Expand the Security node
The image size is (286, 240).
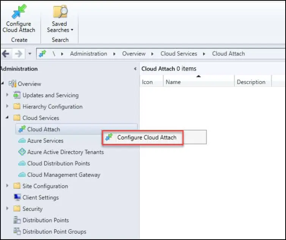(x=7, y=208)
